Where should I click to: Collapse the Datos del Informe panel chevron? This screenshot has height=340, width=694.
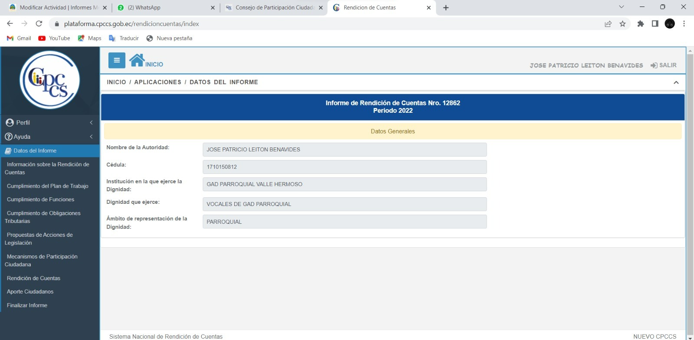point(676,82)
